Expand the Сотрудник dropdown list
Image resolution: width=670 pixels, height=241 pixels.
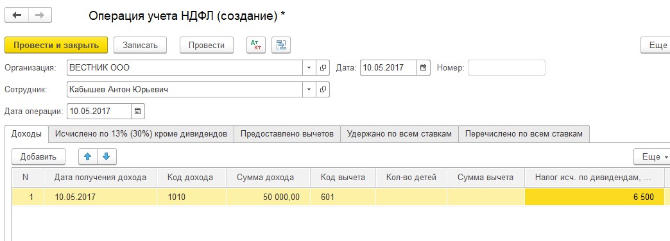point(309,90)
